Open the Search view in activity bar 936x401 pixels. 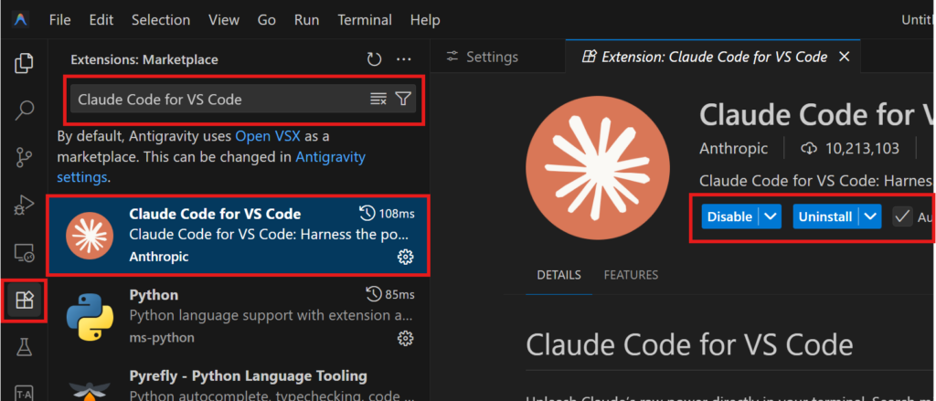coord(24,111)
